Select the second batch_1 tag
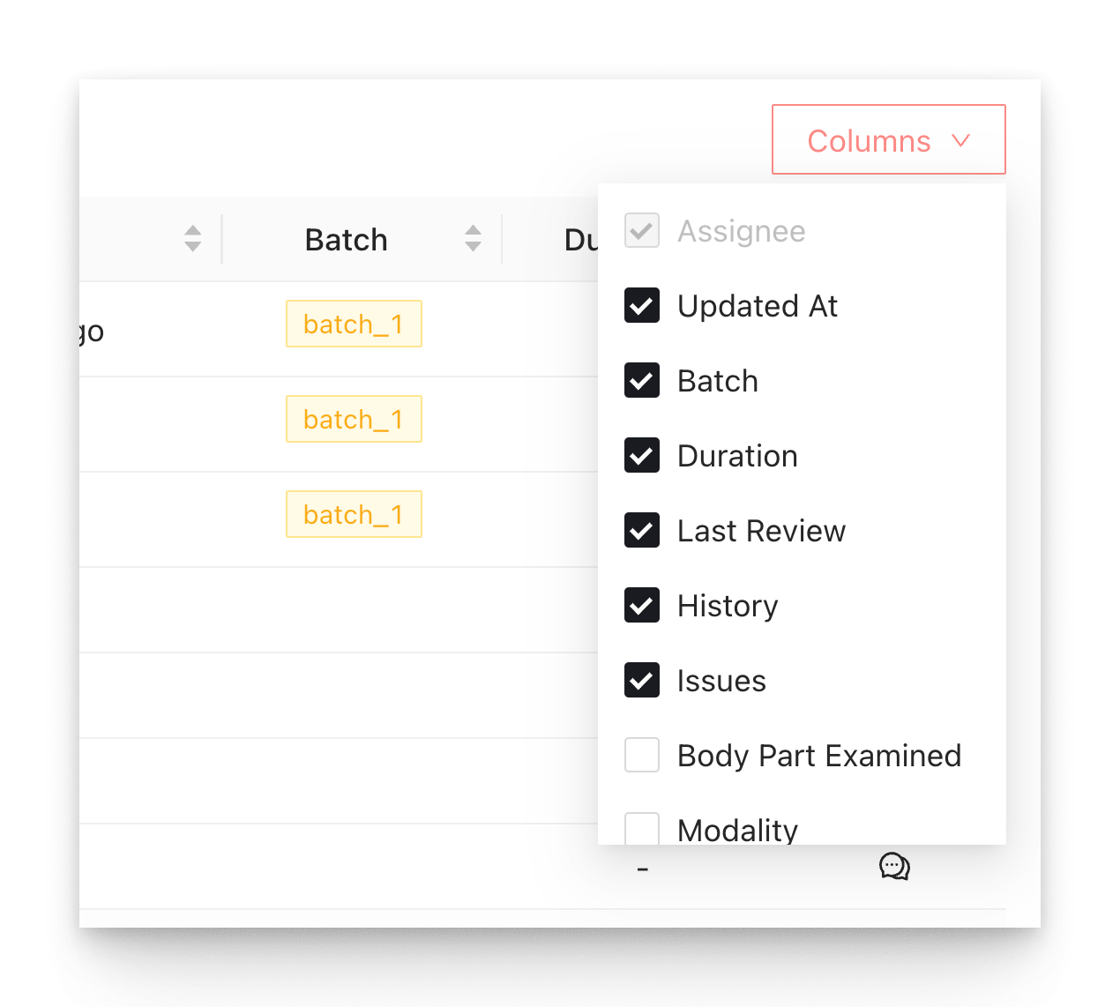The height and width of the screenshot is (1007, 1120). (x=354, y=419)
